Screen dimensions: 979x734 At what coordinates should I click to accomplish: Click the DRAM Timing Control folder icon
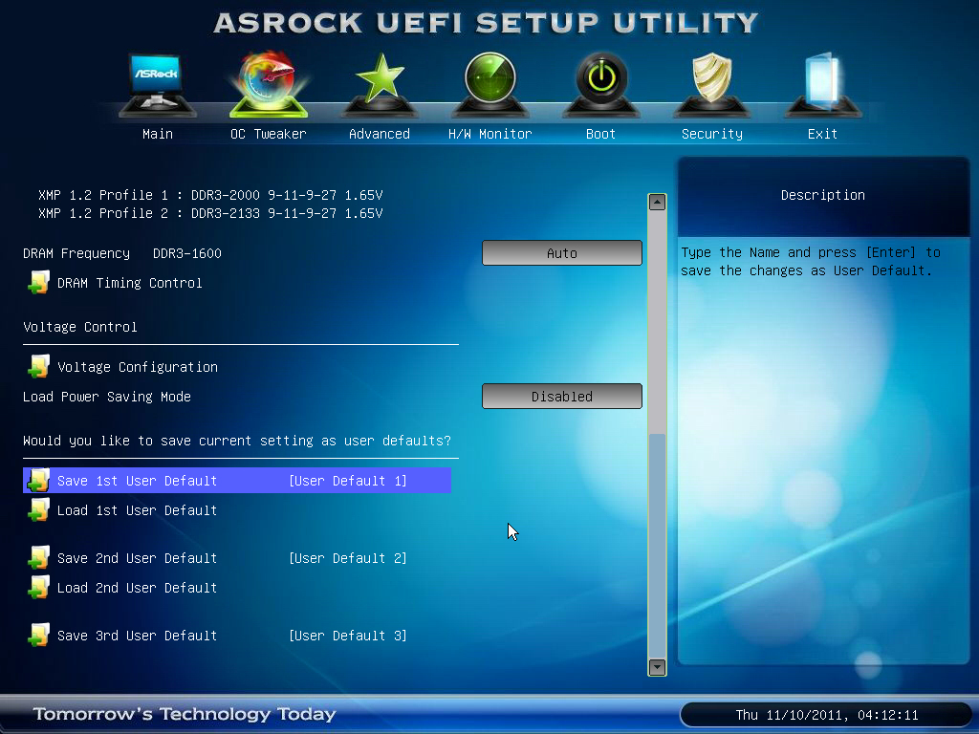[x=38, y=282]
